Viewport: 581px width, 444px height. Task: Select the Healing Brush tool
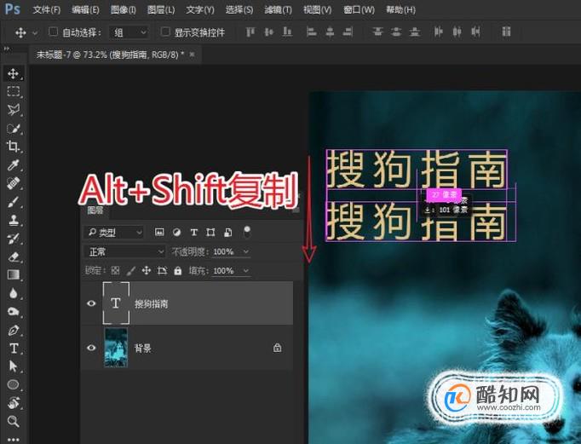(14, 183)
